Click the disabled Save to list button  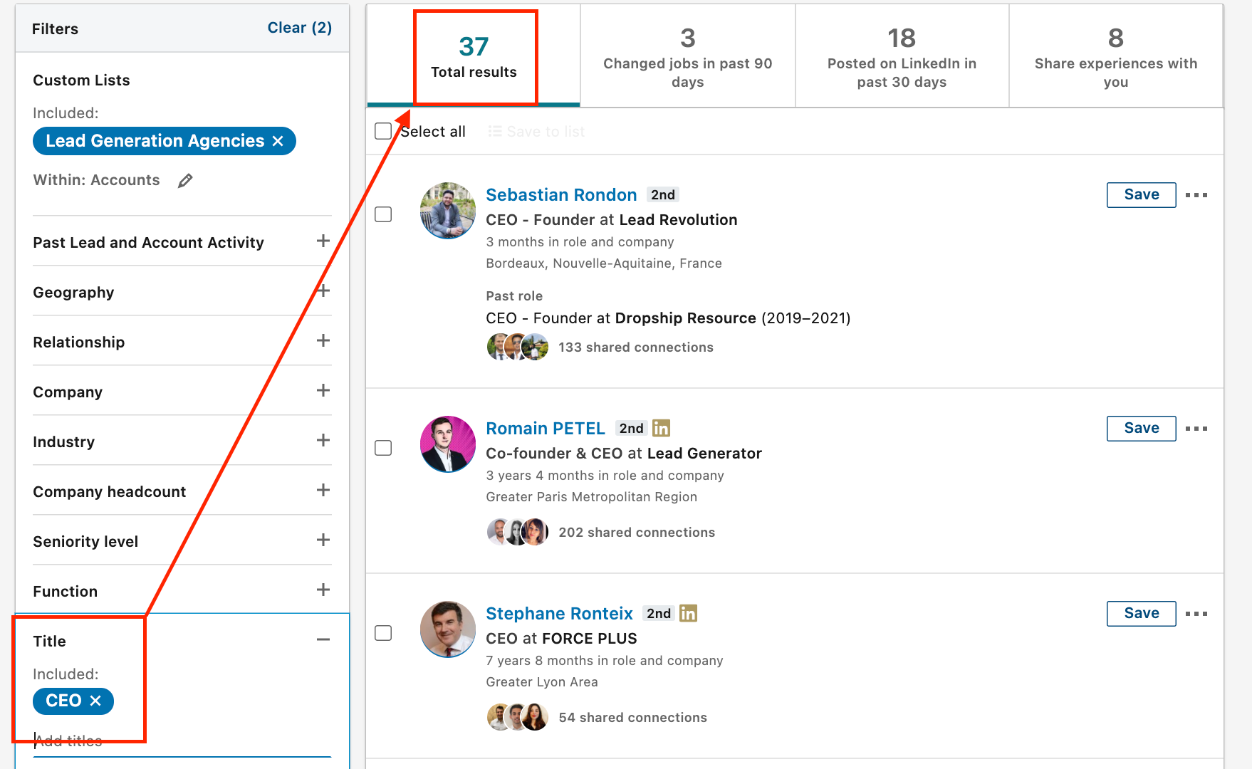(536, 132)
